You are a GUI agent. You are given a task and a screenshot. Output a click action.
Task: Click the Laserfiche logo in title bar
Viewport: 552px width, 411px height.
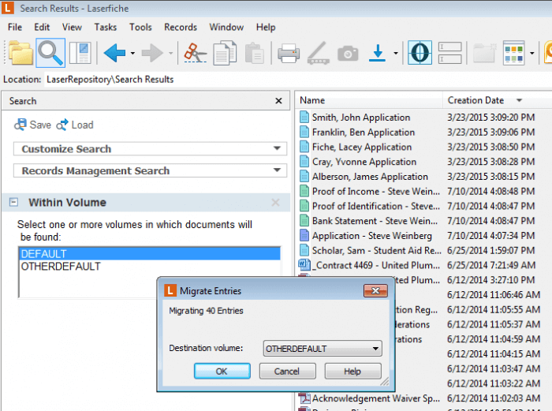click(x=8, y=8)
